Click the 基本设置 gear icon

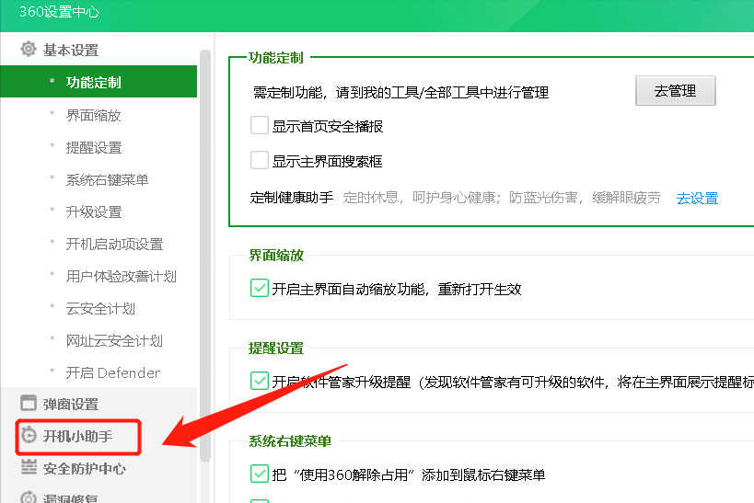tap(29, 49)
